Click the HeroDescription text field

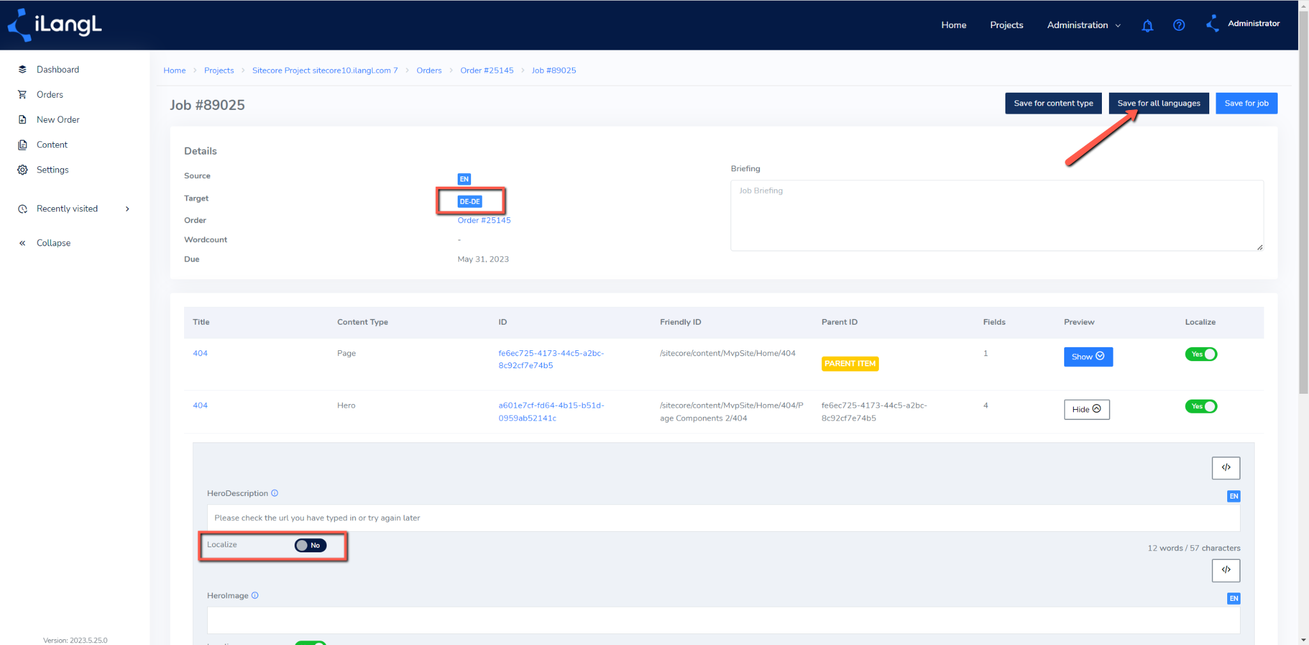724,518
